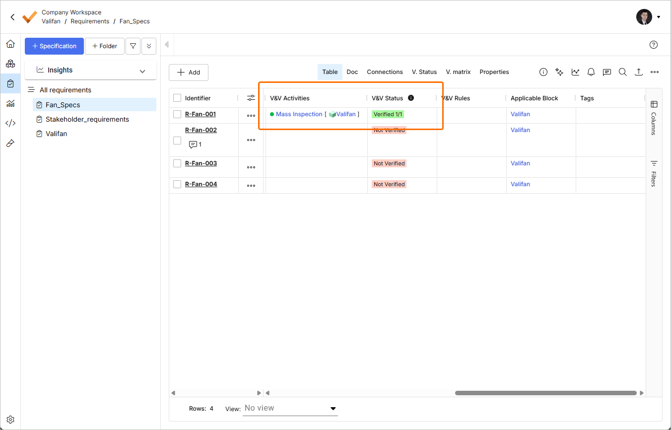Click the right scroll arrow at table bottom

[x=641, y=393]
